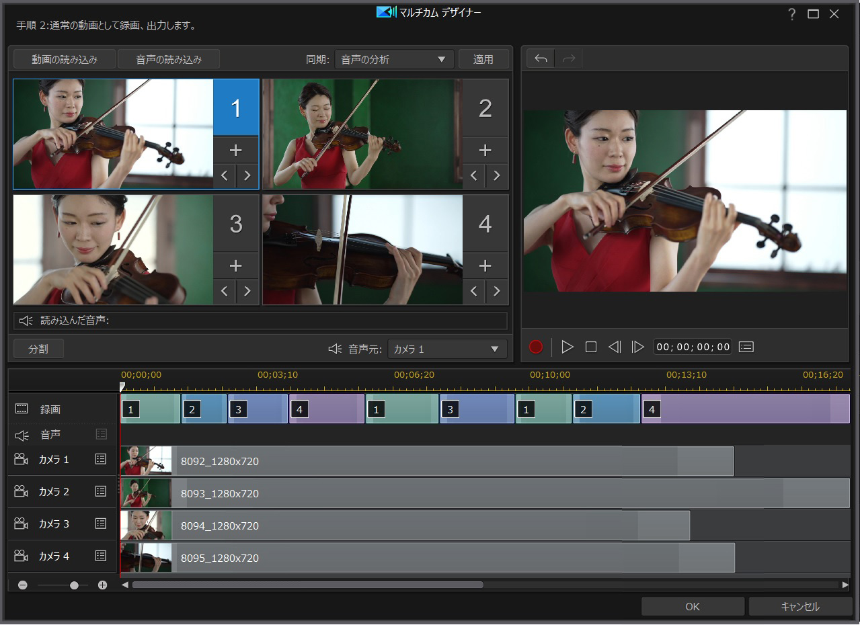The height and width of the screenshot is (625, 860).
Task: Click the scrollbar left arrow
Action: point(124,585)
